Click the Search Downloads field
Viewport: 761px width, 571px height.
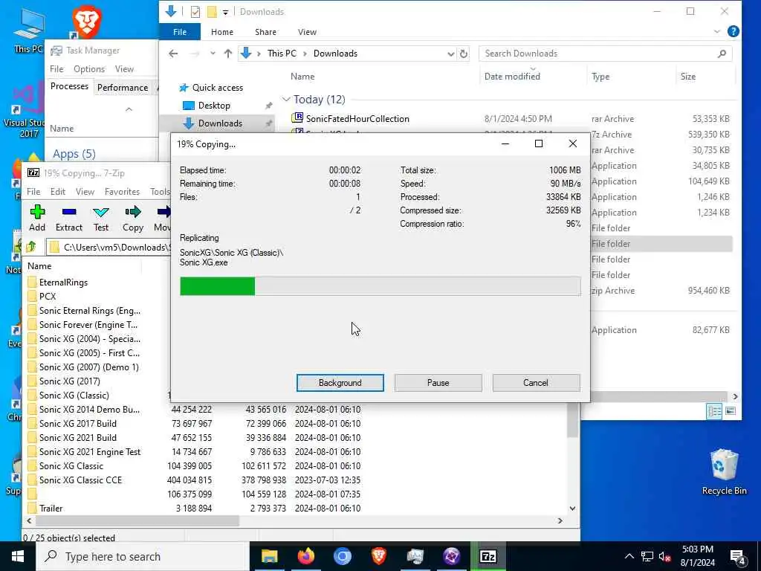(605, 54)
